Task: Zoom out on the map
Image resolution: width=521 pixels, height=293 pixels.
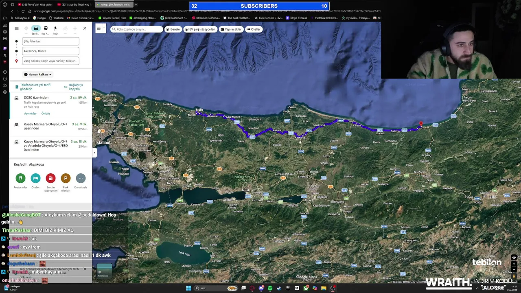Action: click(514, 269)
